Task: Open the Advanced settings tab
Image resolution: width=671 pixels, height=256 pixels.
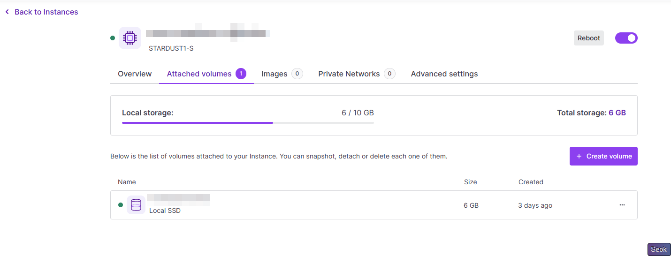Action: click(444, 74)
